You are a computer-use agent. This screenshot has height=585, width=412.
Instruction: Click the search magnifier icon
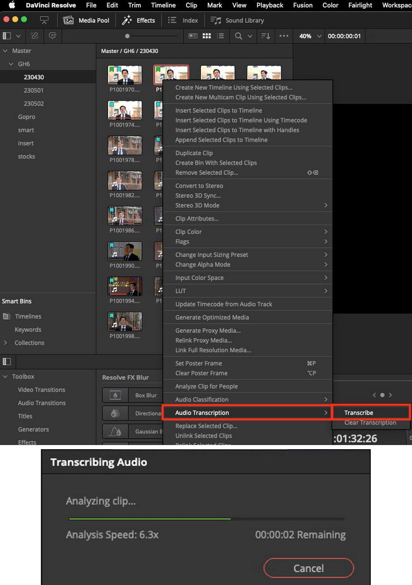[x=238, y=36]
